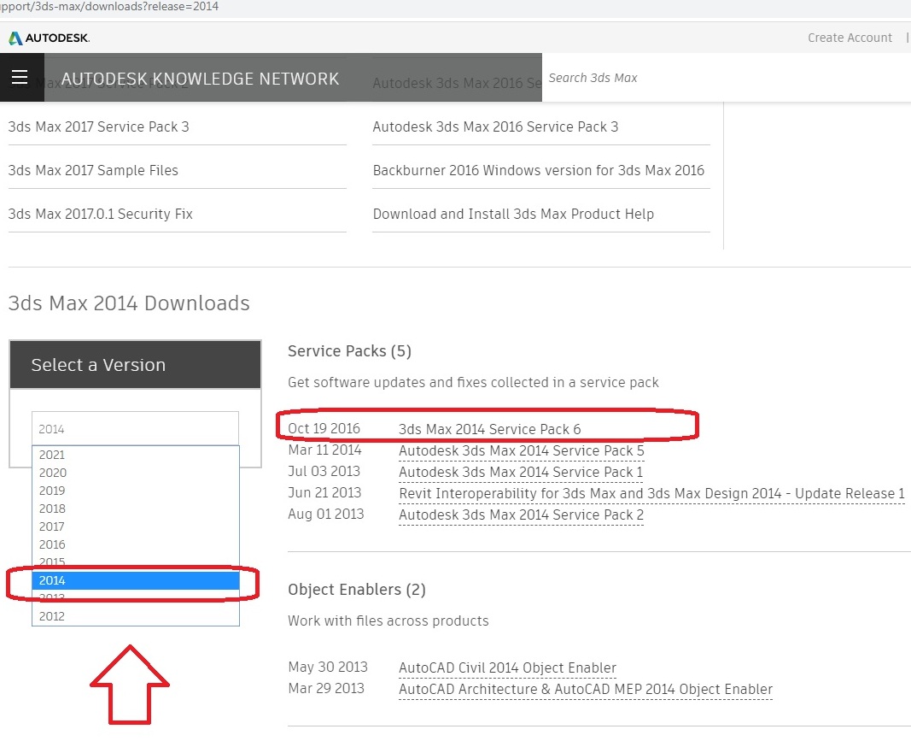
Task: Click the Service Packs (5) heading
Action: pos(350,351)
